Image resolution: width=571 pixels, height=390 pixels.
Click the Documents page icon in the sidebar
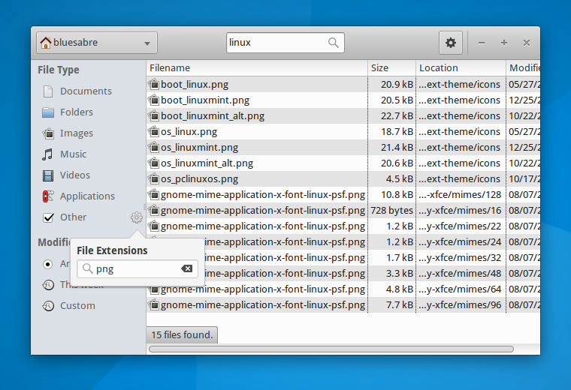click(x=47, y=91)
